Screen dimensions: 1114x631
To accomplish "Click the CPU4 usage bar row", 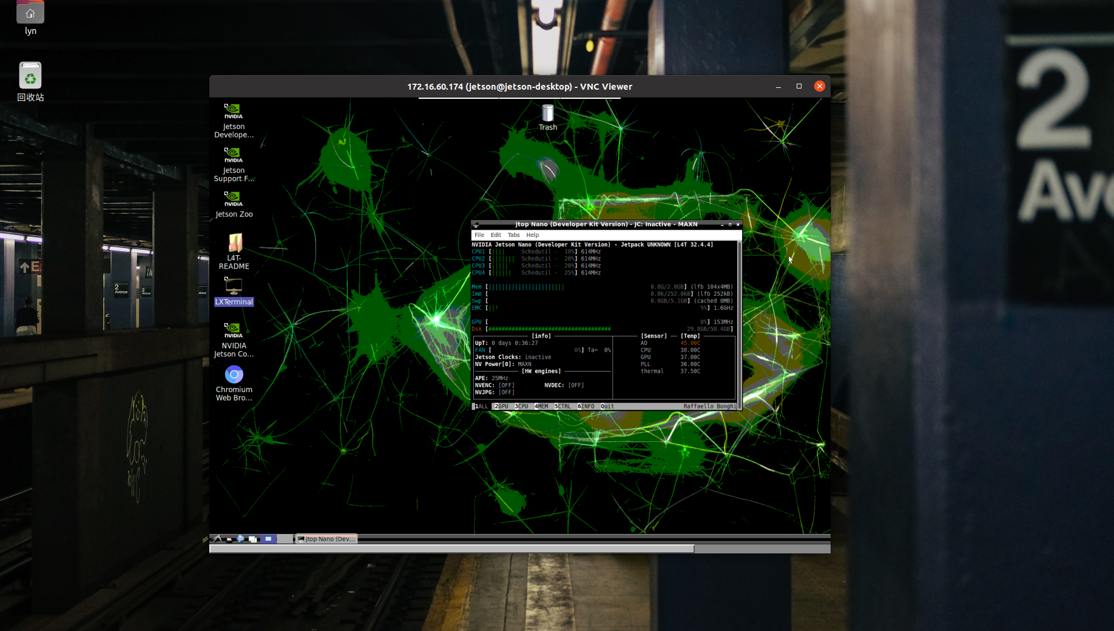I will (x=536, y=273).
